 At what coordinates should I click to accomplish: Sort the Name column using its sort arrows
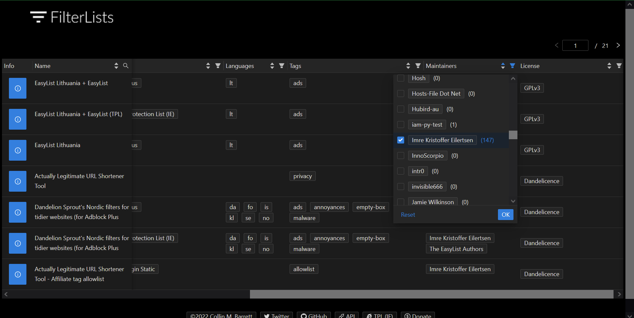[x=116, y=66]
